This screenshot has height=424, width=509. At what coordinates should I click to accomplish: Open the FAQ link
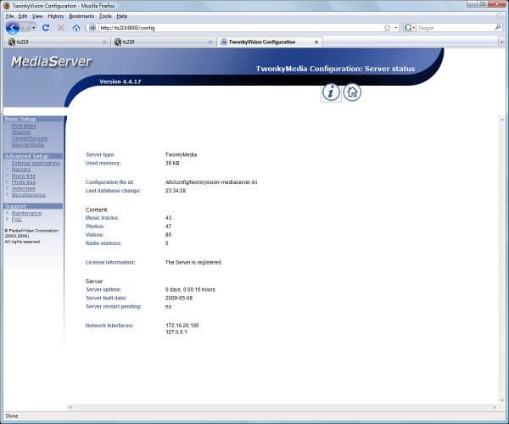point(17,220)
